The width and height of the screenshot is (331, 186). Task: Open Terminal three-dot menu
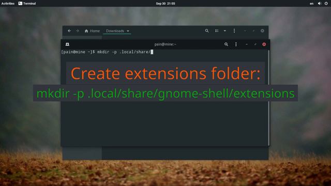pos(236,44)
